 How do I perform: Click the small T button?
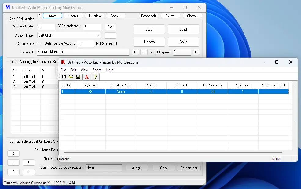click(39, 16)
